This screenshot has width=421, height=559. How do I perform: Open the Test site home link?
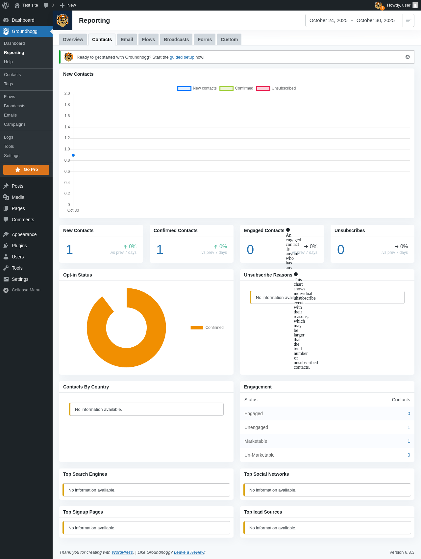point(26,5)
